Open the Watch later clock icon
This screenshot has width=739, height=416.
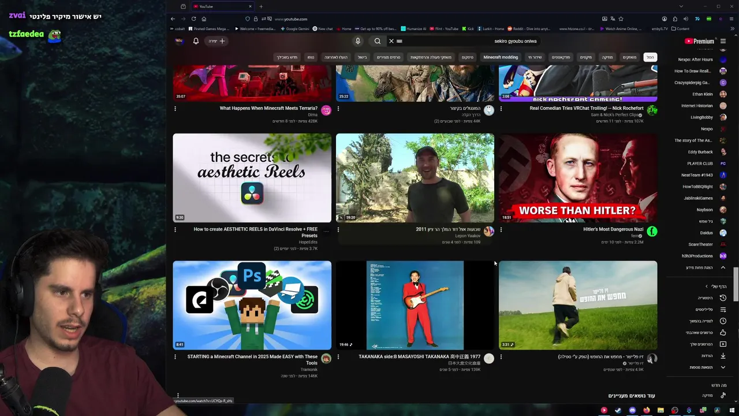pyautogui.click(x=723, y=321)
